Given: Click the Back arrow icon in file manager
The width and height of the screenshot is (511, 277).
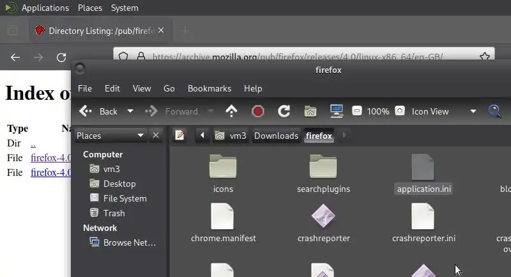Looking at the screenshot, I should click(86, 111).
